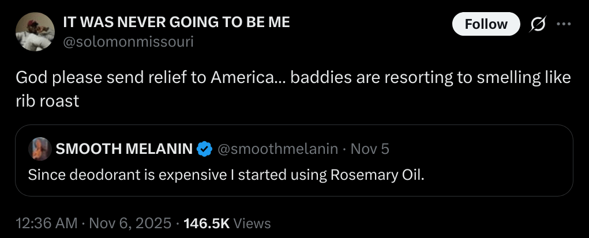
Task: Click the blue verified badge icon
Action: [x=204, y=149]
